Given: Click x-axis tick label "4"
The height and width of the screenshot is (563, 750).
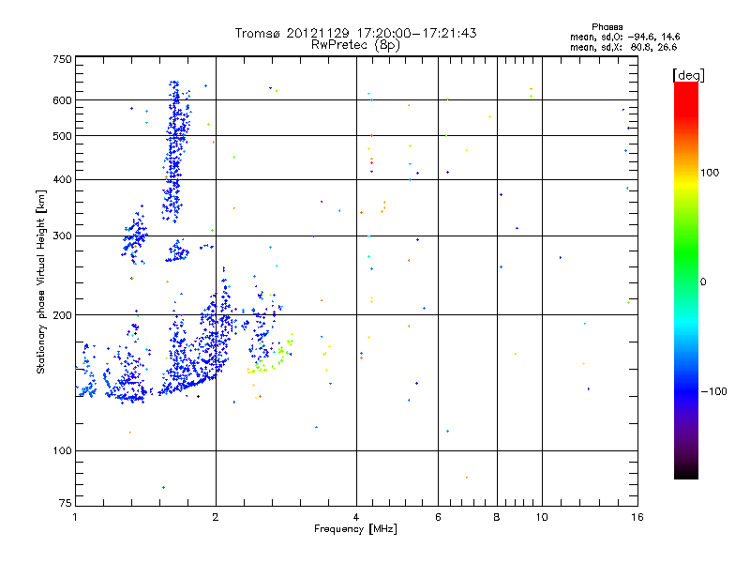Looking at the screenshot, I should pos(356,517).
